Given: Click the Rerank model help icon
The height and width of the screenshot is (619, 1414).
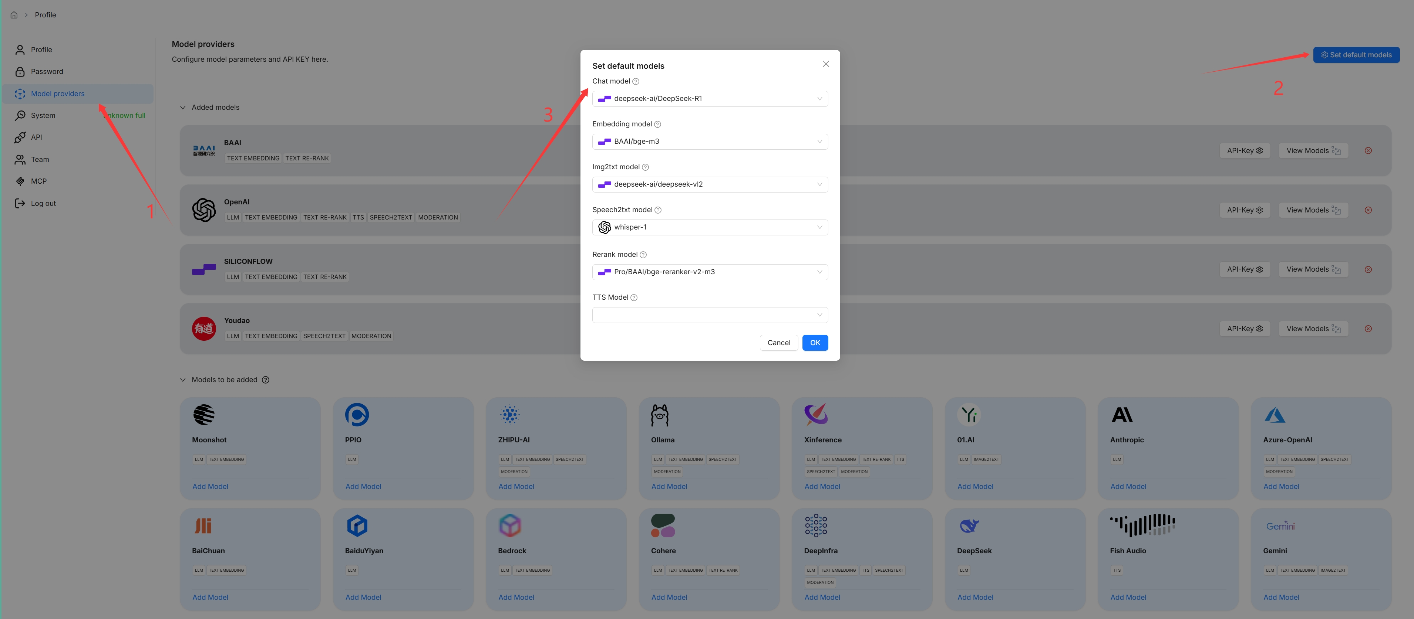Looking at the screenshot, I should (x=643, y=255).
